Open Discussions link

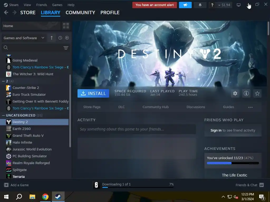click(x=196, y=107)
